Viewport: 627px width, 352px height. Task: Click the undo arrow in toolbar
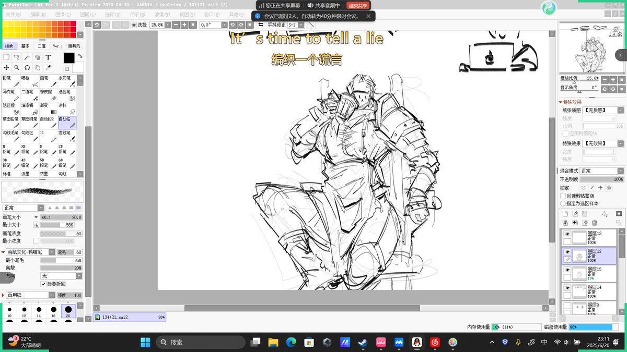[x=97, y=25]
